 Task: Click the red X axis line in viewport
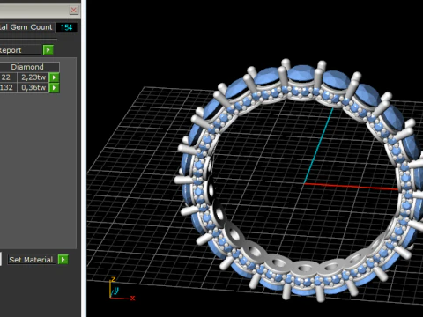pyautogui.click(x=351, y=187)
